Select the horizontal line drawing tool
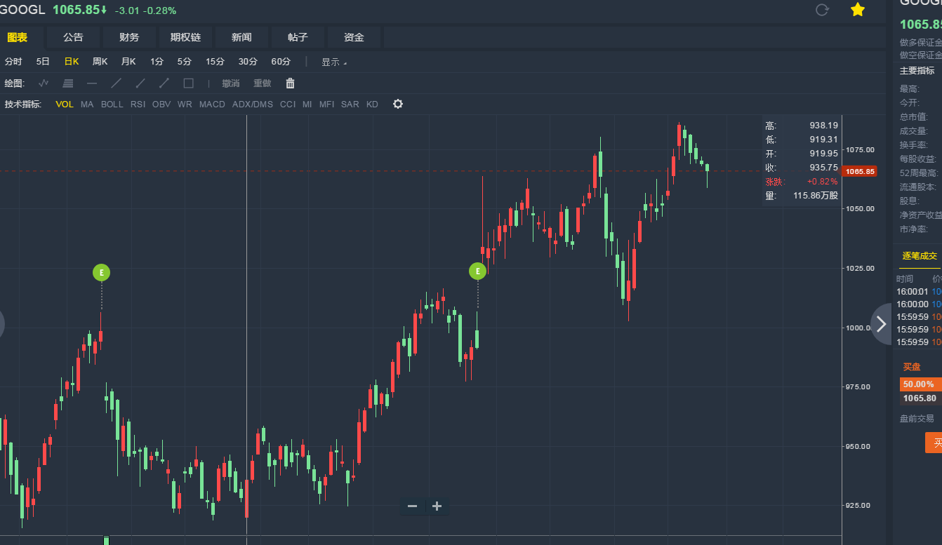This screenshot has width=942, height=545. (x=92, y=83)
